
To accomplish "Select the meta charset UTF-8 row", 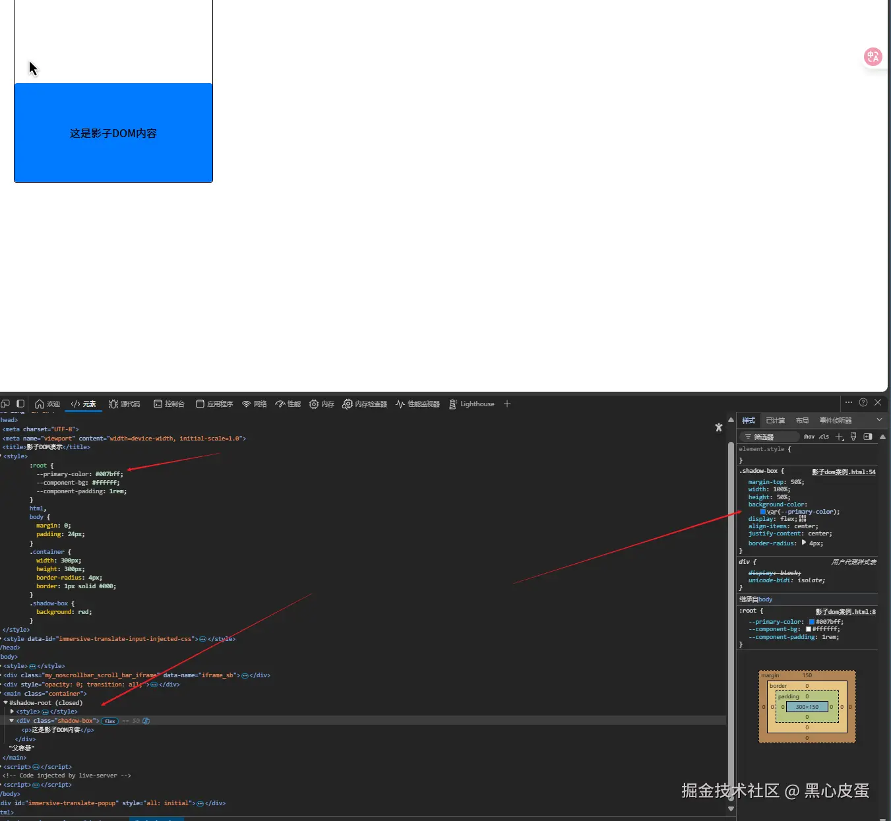I will point(41,429).
